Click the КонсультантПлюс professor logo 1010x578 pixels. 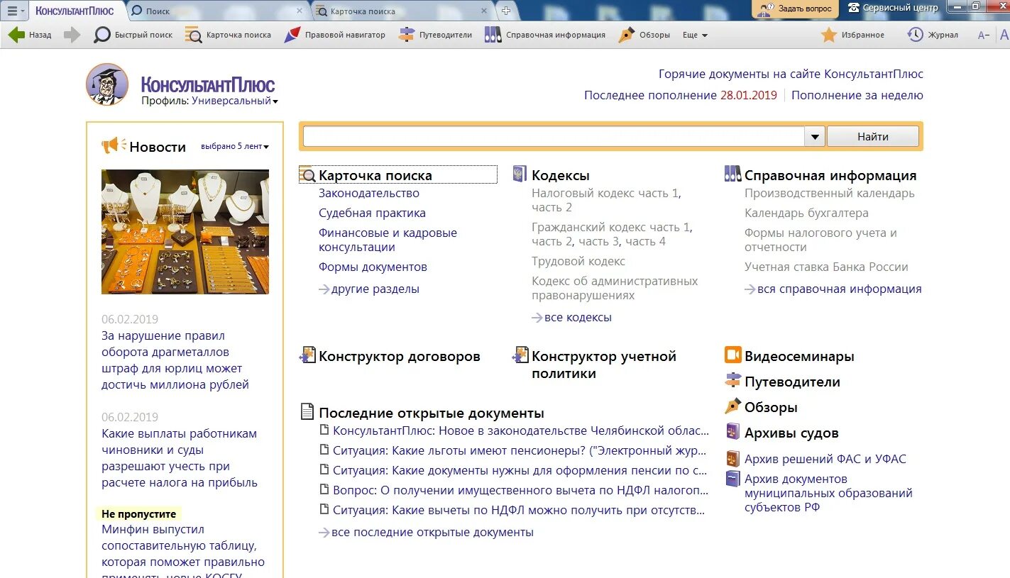coord(107,84)
